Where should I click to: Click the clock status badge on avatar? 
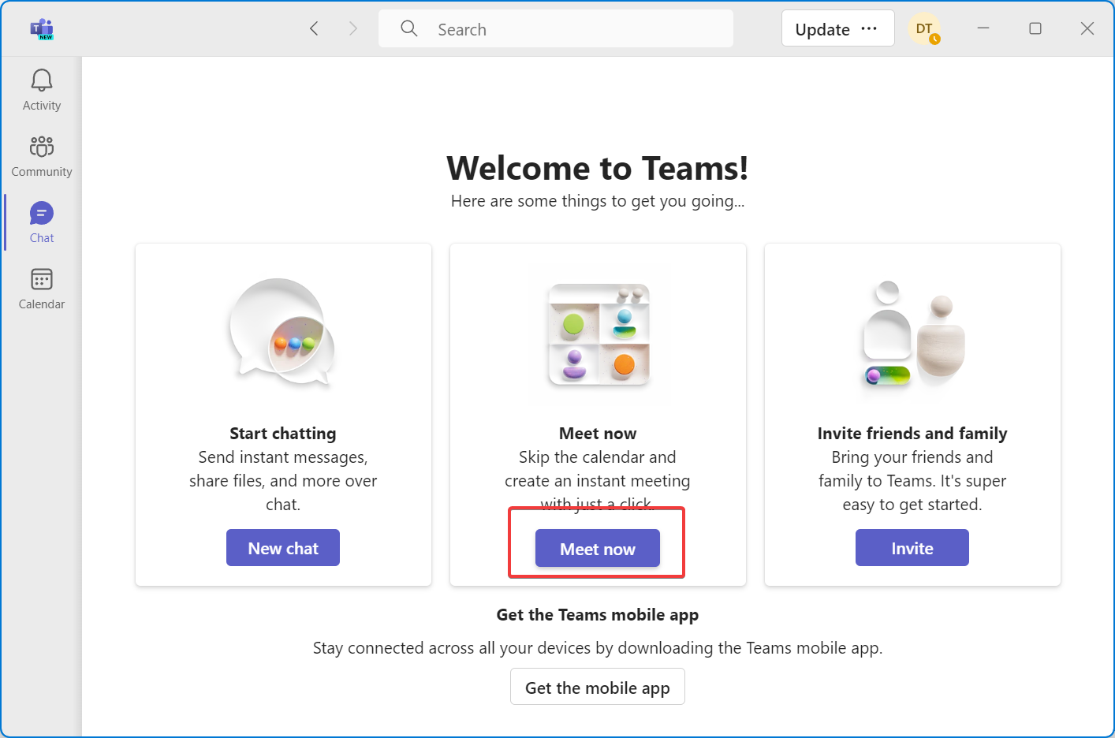tap(935, 37)
